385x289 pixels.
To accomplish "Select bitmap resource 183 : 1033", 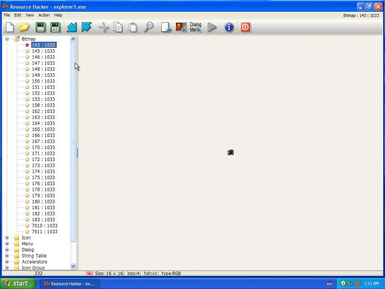I will point(43,219).
